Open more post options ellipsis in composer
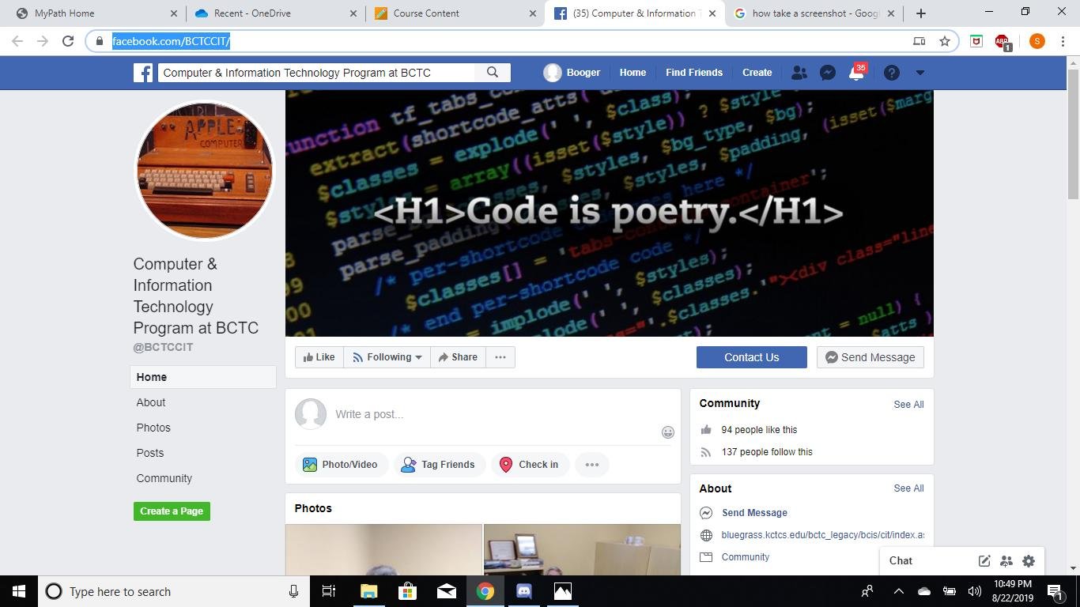The image size is (1080, 607). pos(592,465)
